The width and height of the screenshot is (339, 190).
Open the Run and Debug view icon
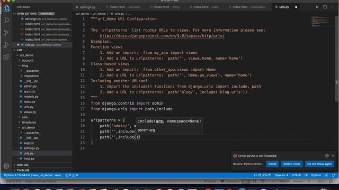click(6, 45)
